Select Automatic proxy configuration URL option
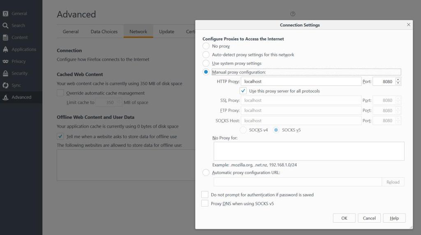 pos(206,173)
